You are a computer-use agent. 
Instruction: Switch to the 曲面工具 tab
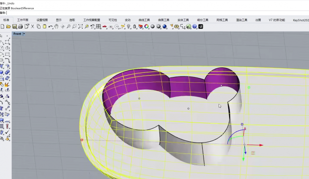pos(164,20)
